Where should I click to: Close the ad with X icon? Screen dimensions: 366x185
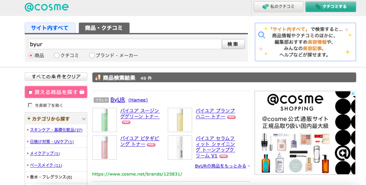[353, 94]
